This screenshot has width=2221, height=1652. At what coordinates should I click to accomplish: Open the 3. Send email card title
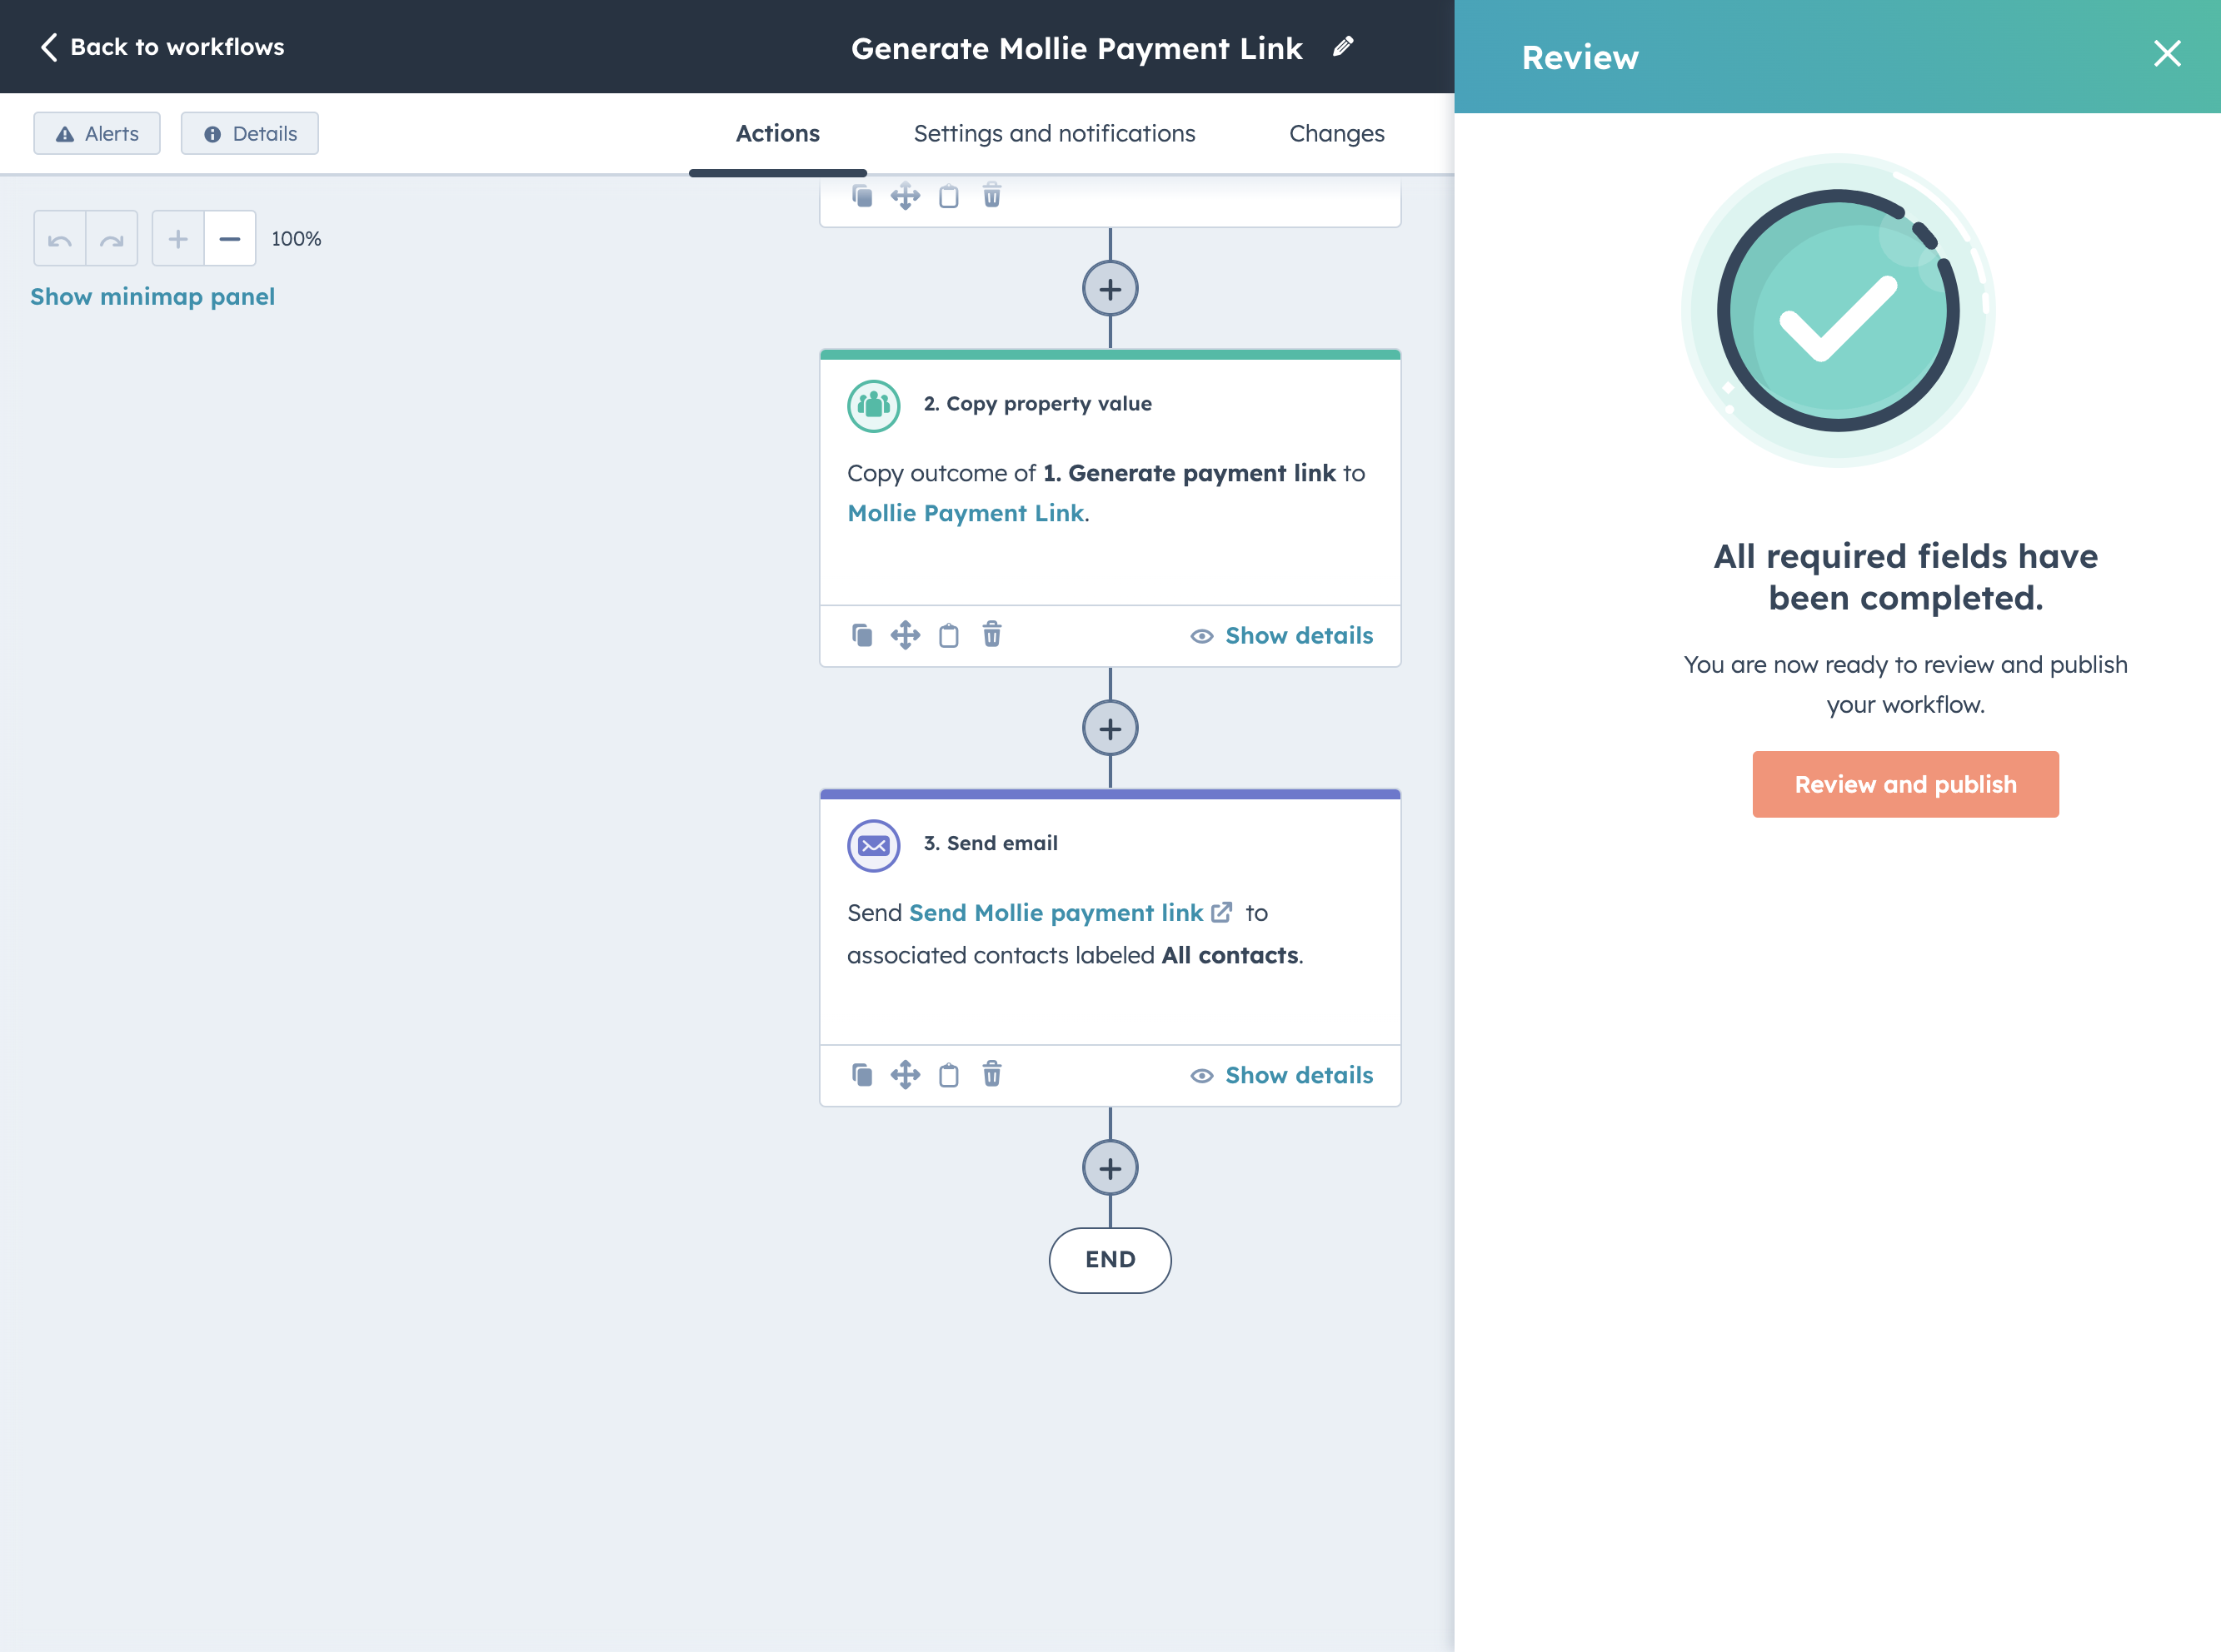click(991, 843)
